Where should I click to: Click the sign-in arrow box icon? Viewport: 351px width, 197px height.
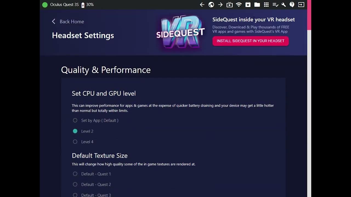(x=301, y=5)
